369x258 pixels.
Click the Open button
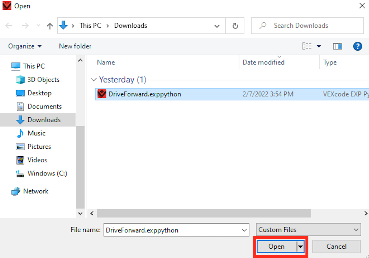coord(277,247)
